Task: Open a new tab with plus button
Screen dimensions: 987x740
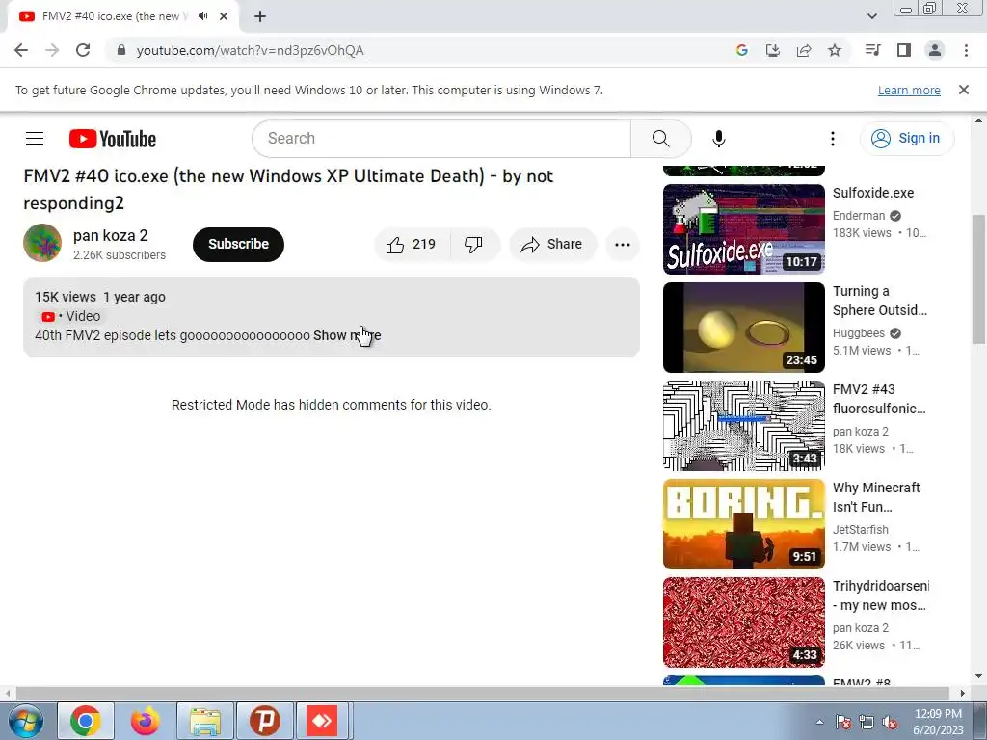Action: coord(260,16)
